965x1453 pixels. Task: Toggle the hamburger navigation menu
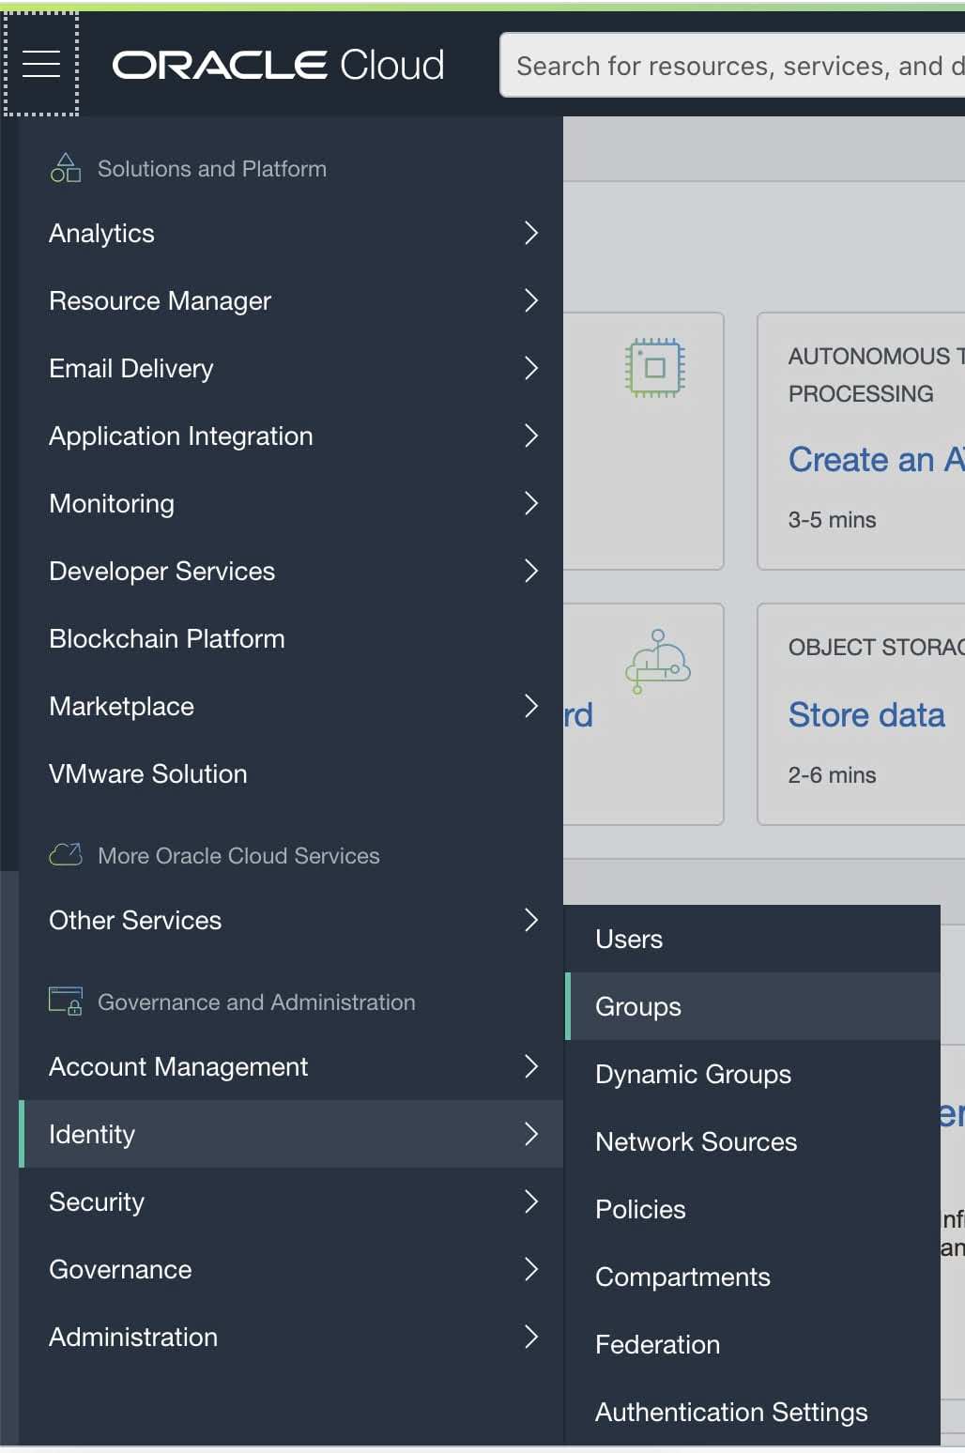pos(41,64)
